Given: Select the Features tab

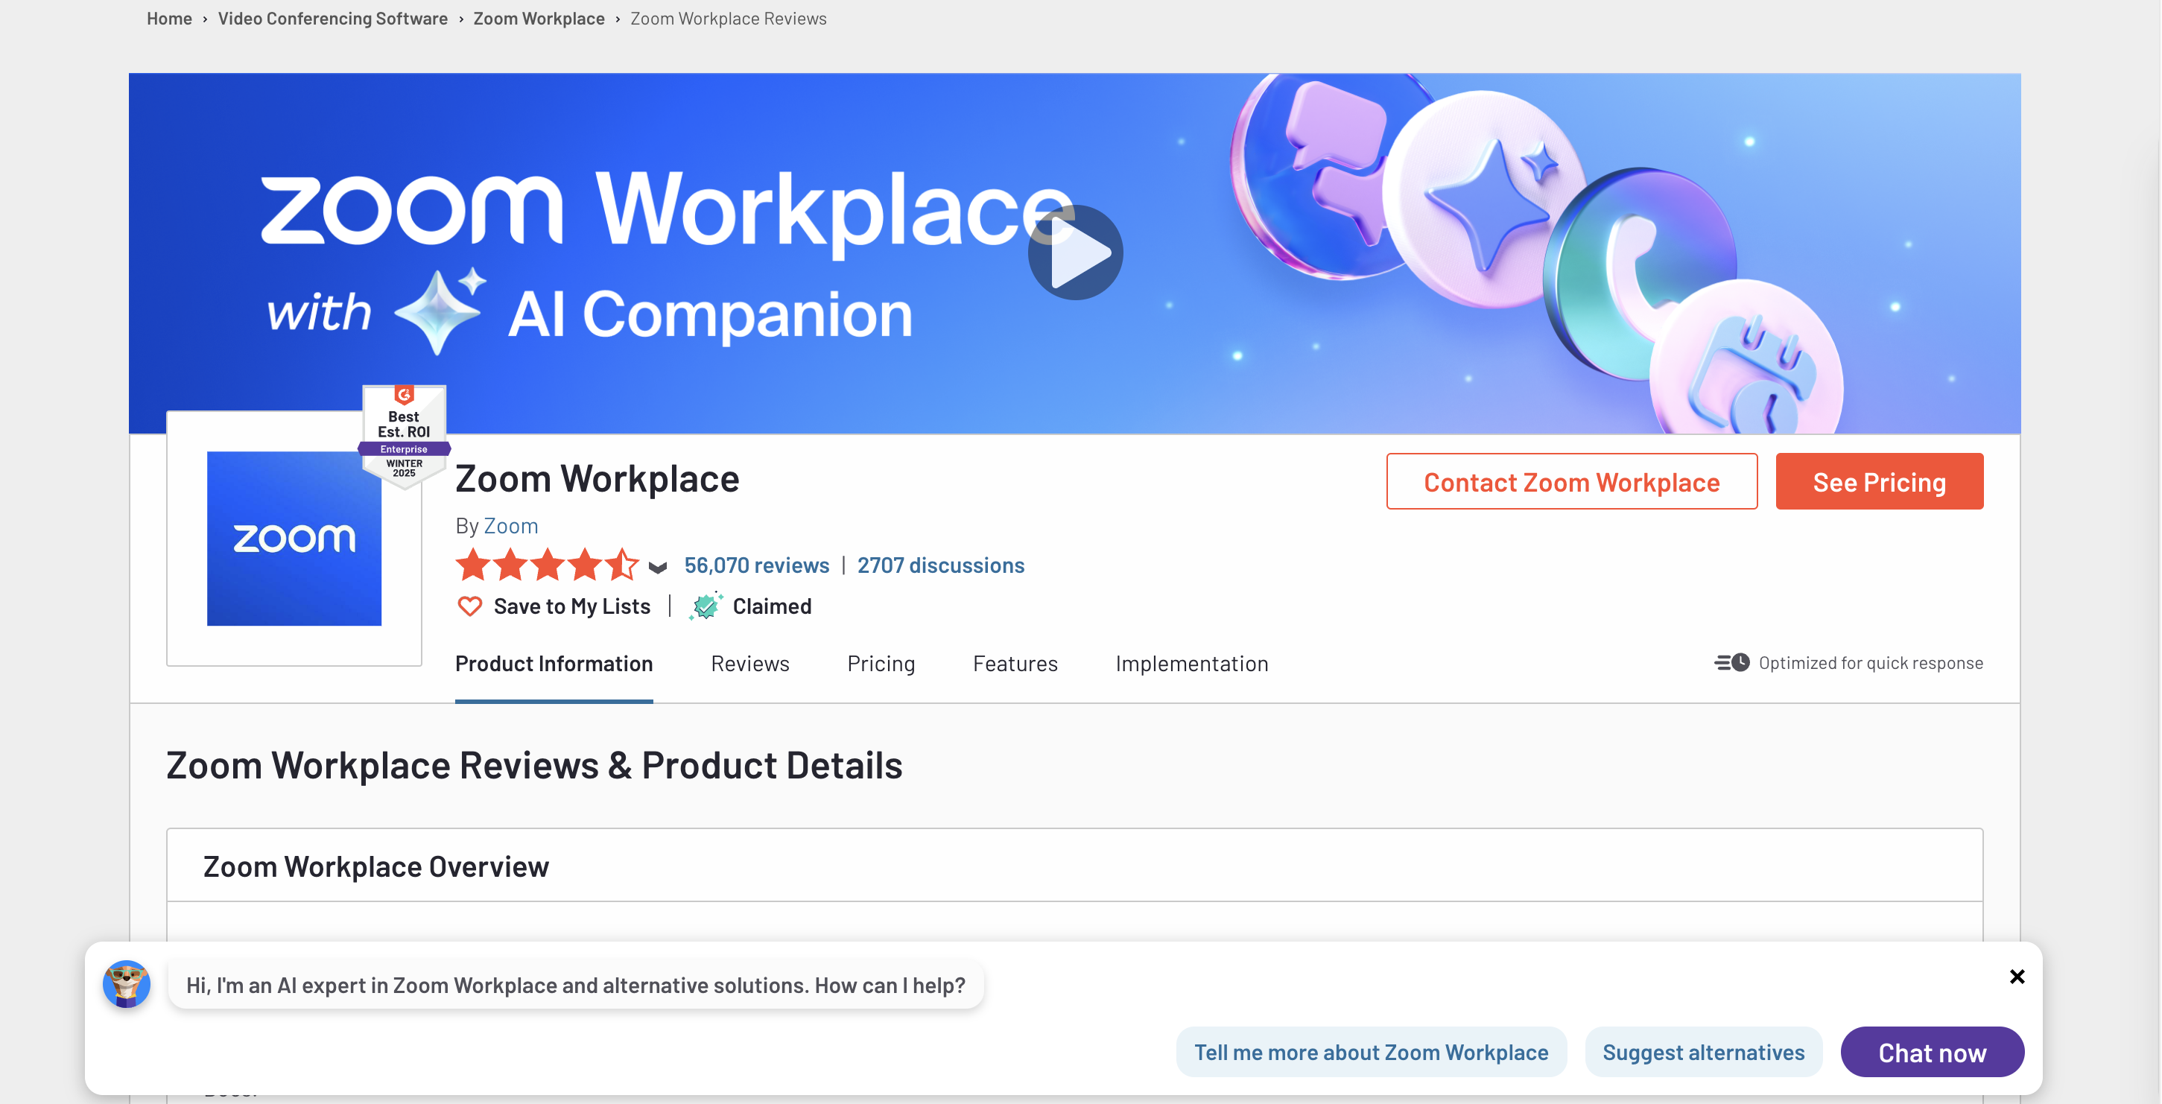Looking at the screenshot, I should pos(1015,664).
